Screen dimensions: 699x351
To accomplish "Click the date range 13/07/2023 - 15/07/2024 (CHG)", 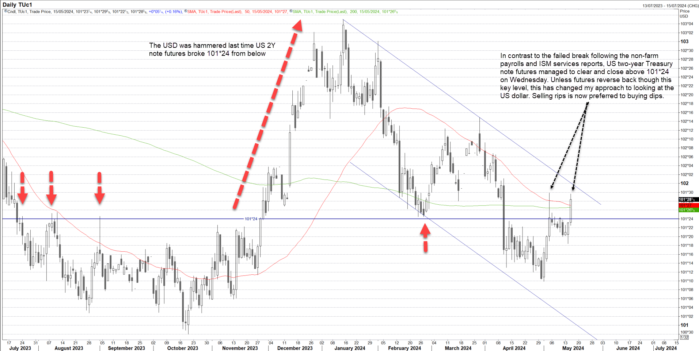I will pos(670,6).
